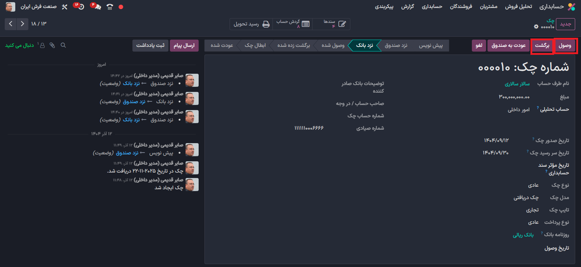
Task: Click the gear icon beside record number
Action: [536, 27]
